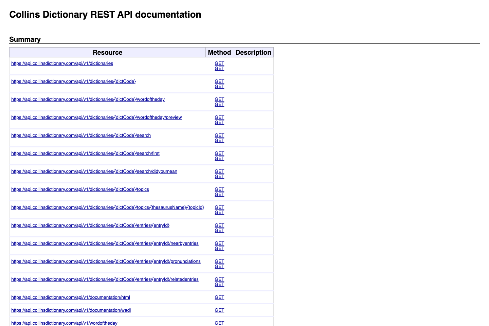489x326 pixels.
Task: Open the wordoftheday endpoint documentation link
Action: click(88, 99)
